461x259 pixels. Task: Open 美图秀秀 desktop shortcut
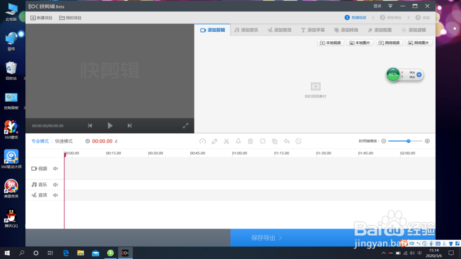coord(11,189)
